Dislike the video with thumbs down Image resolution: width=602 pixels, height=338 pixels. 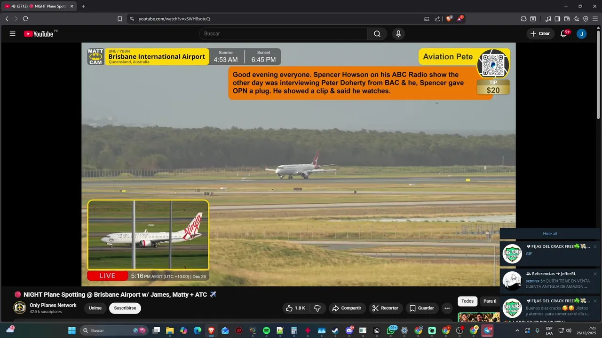[x=317, y=308]
